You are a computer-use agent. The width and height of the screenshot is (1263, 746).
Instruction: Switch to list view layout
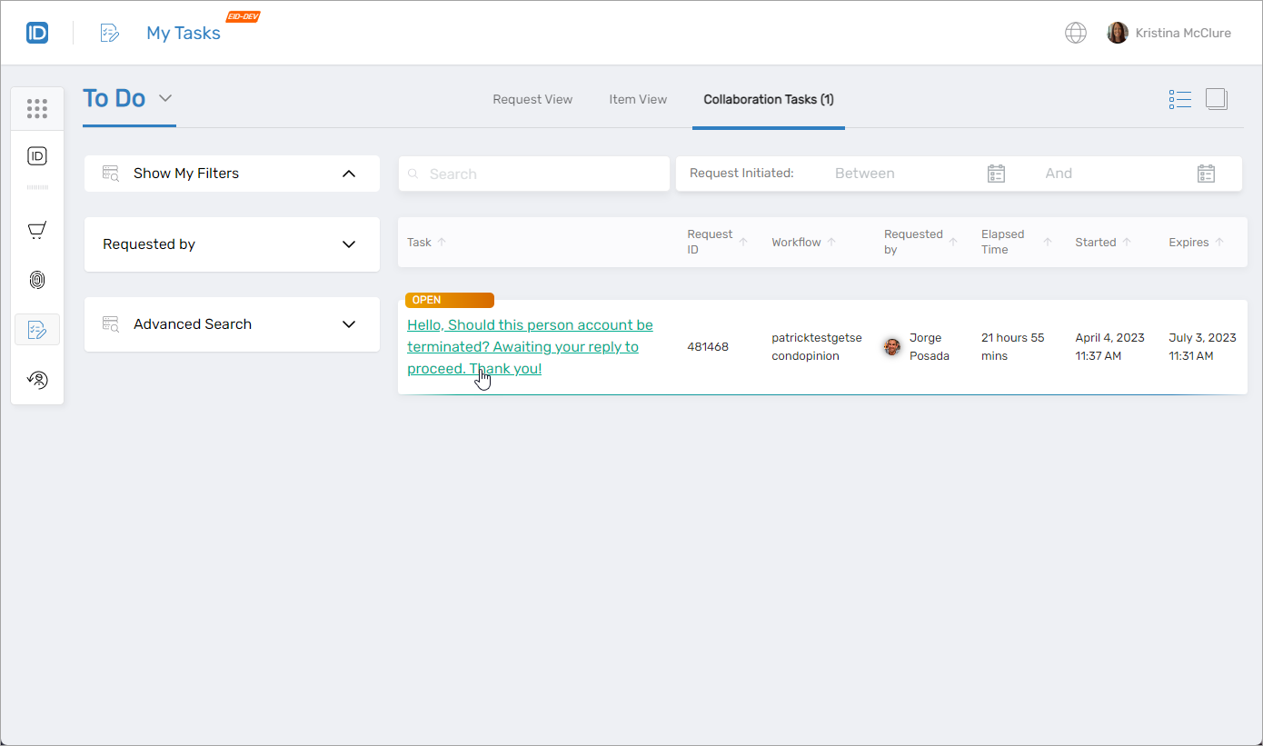pos(1179,98)
